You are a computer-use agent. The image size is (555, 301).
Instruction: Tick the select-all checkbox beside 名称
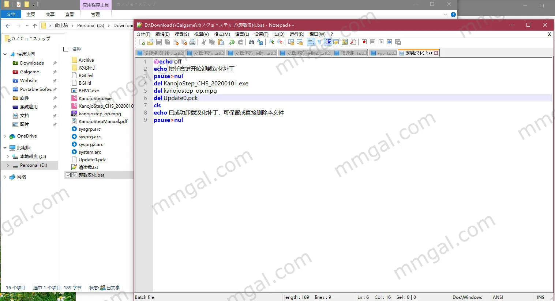tap(66, 49)
